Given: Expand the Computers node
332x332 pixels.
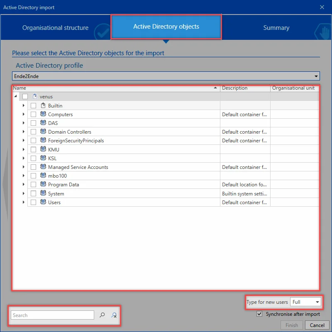Looking at the screenshot, I should pyautogui.click(x=24, y=114).
